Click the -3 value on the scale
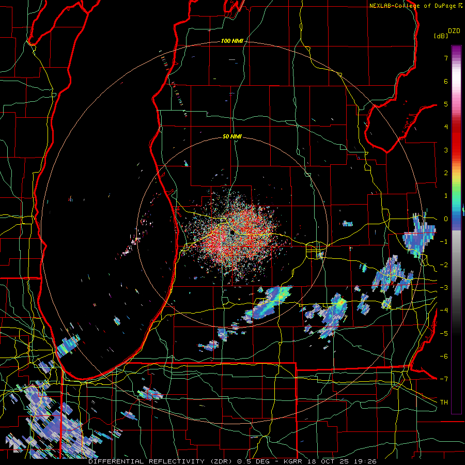Viewport: 465px width, 465px height. coord(444,287)
